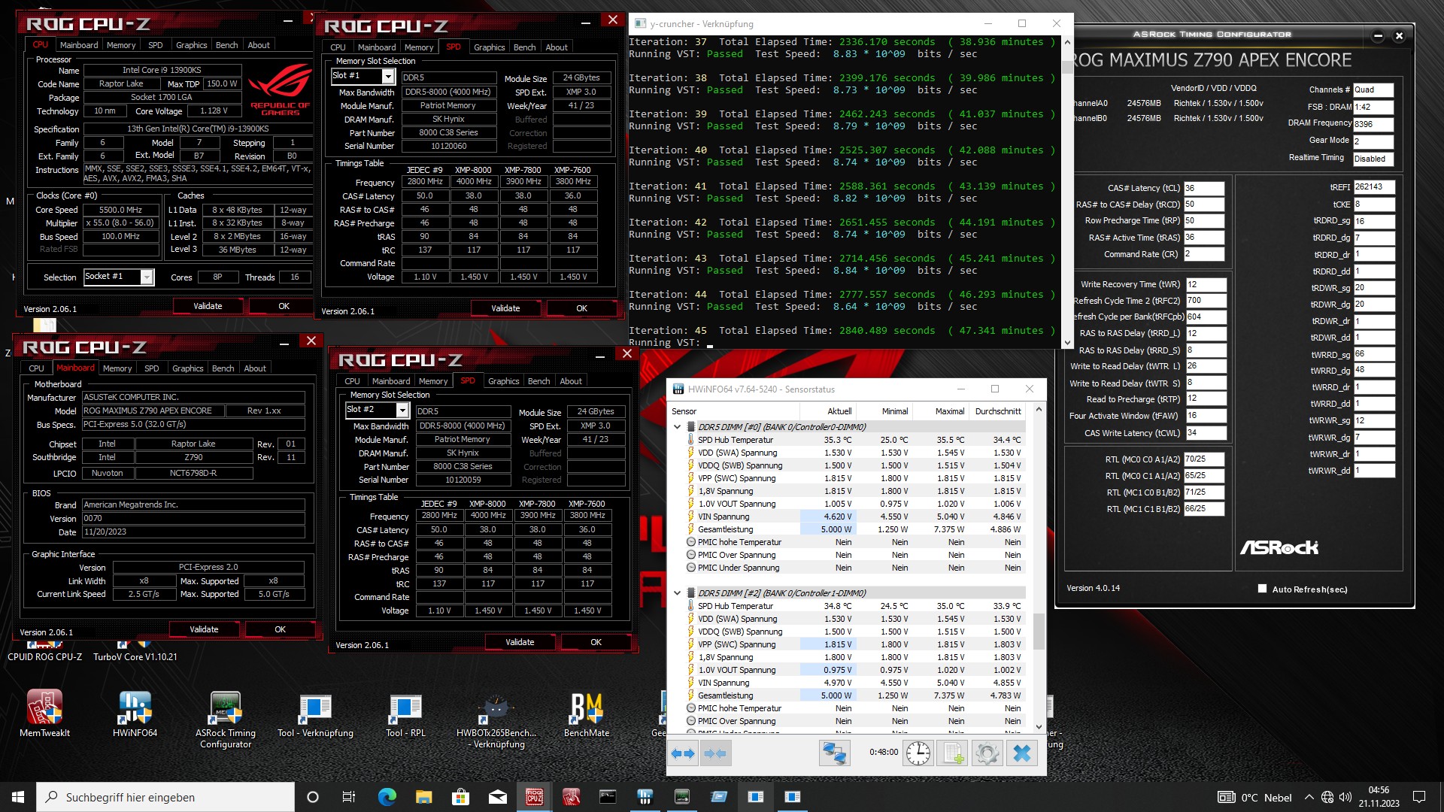Click HWiNFO blue X close-sensors icon
The image size is (1444, 812).
pyautogui.click(x=1022, y=753)
